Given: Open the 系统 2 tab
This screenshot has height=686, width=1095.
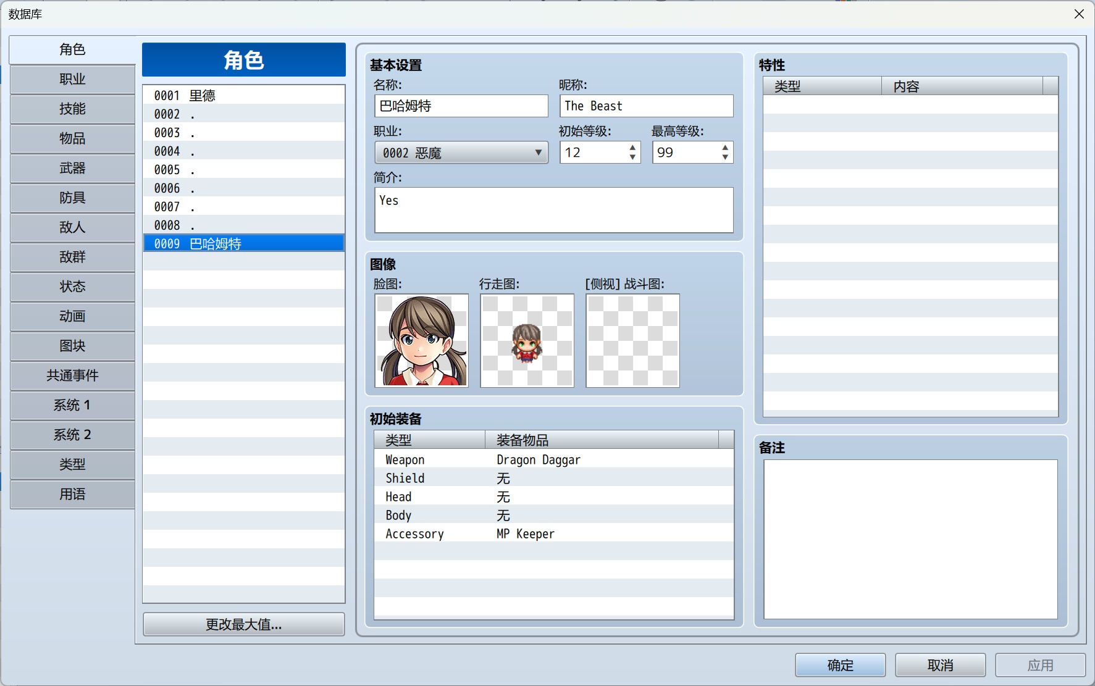Looking at the screenshot, I should [72, 435].
